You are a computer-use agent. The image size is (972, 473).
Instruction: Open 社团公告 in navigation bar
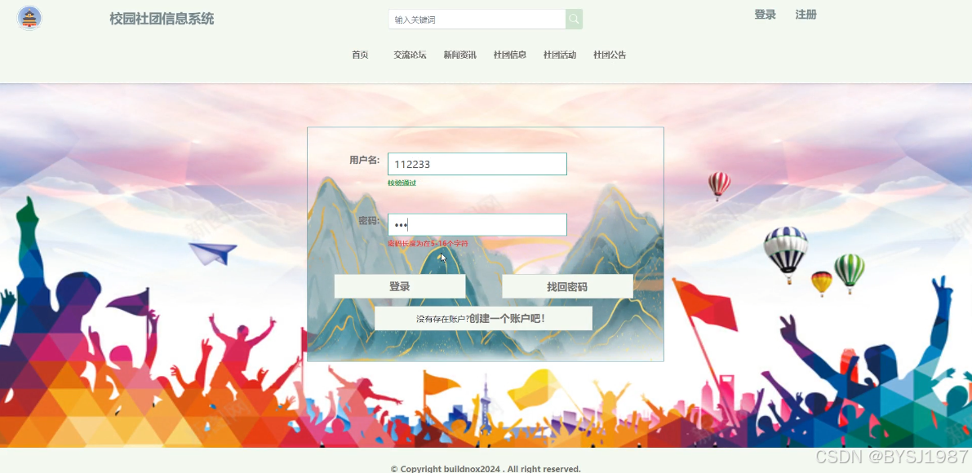pos(610,55)
